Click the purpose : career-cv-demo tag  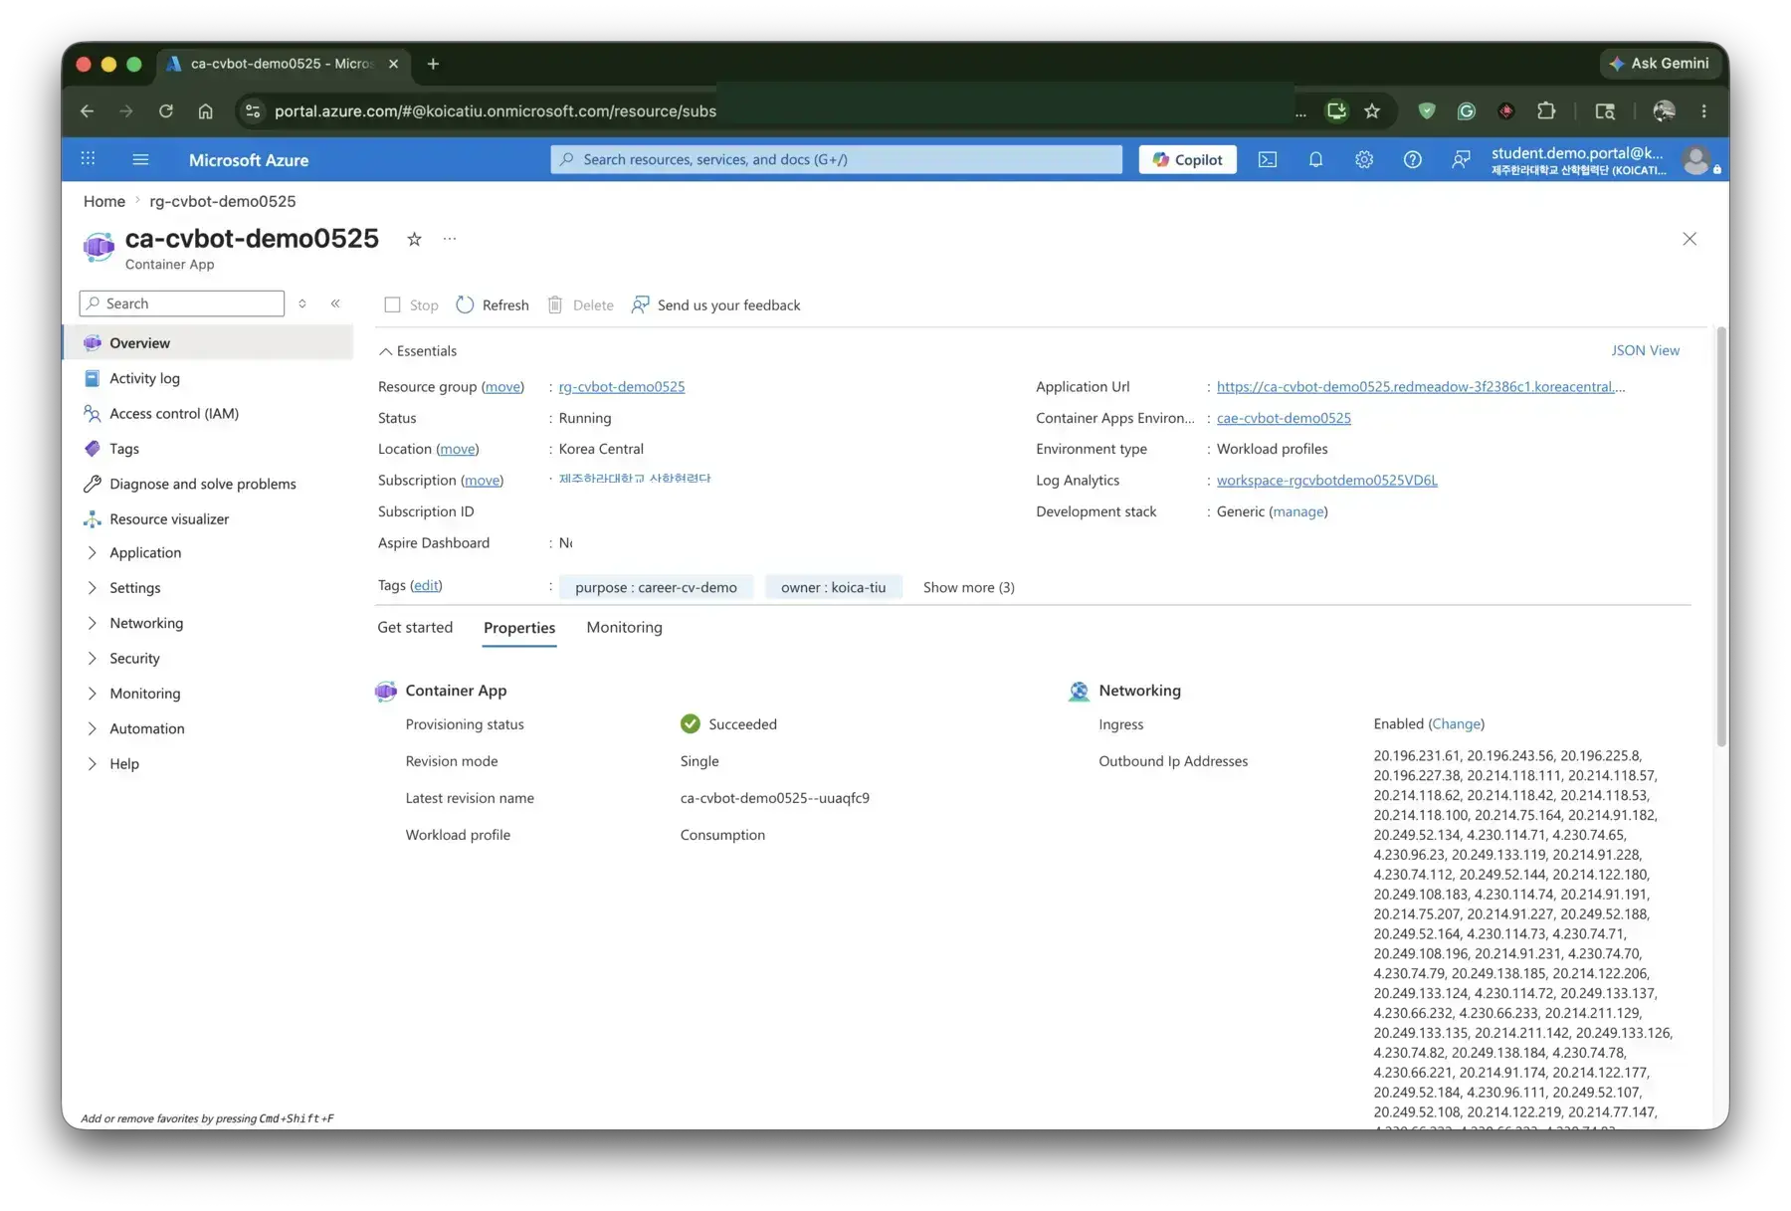tap(656, 587)
